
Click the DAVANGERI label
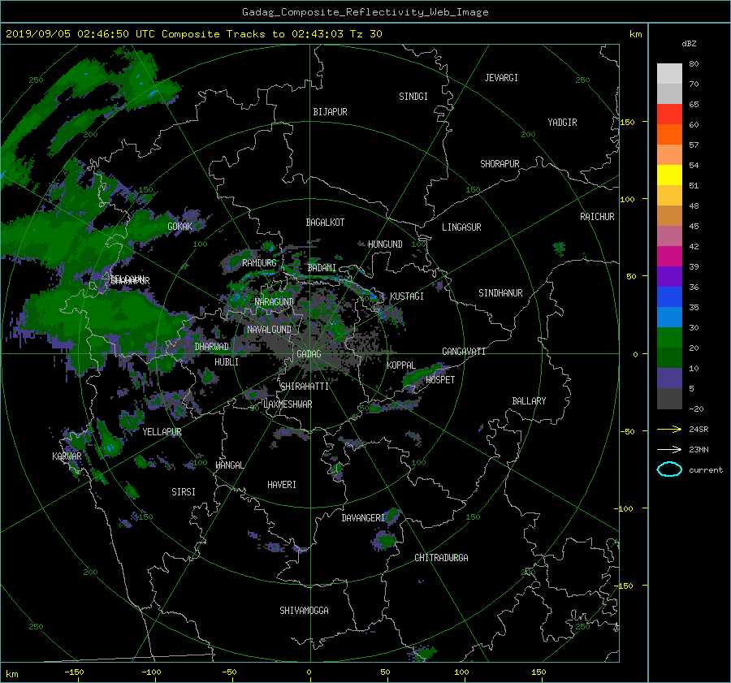pos(363,518)
